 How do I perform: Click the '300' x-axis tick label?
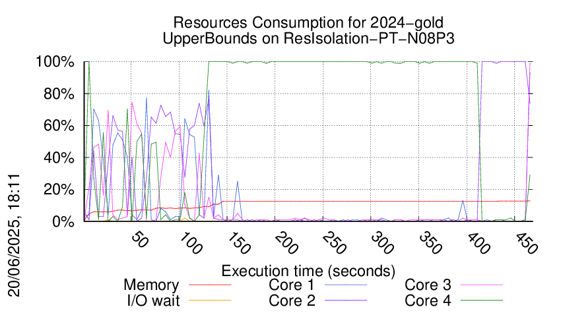click(382, 243)
